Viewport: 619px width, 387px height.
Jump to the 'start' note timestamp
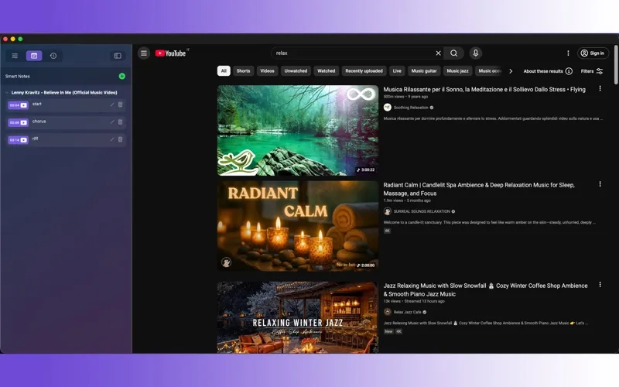click(18, 105)
